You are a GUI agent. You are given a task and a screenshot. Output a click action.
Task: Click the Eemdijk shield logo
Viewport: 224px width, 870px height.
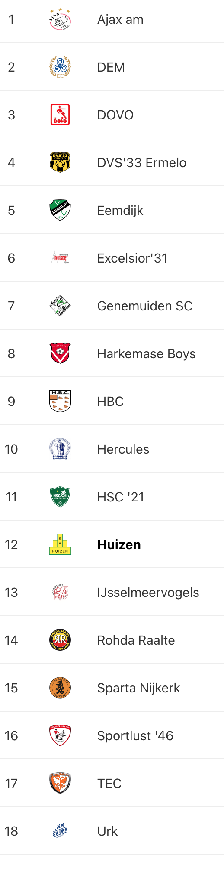[60, 211]
